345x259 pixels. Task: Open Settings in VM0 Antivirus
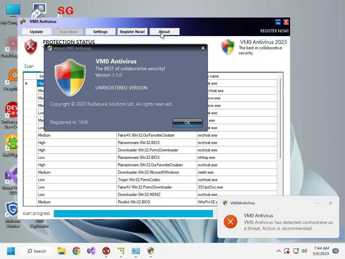(x=100, y=31)
